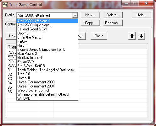Click the Rename... button
The width and height of the screenshot is (156, 126).
tap(113, 23)
